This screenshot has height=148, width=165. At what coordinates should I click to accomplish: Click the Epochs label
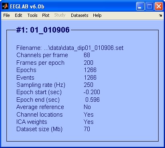(26, 70)
